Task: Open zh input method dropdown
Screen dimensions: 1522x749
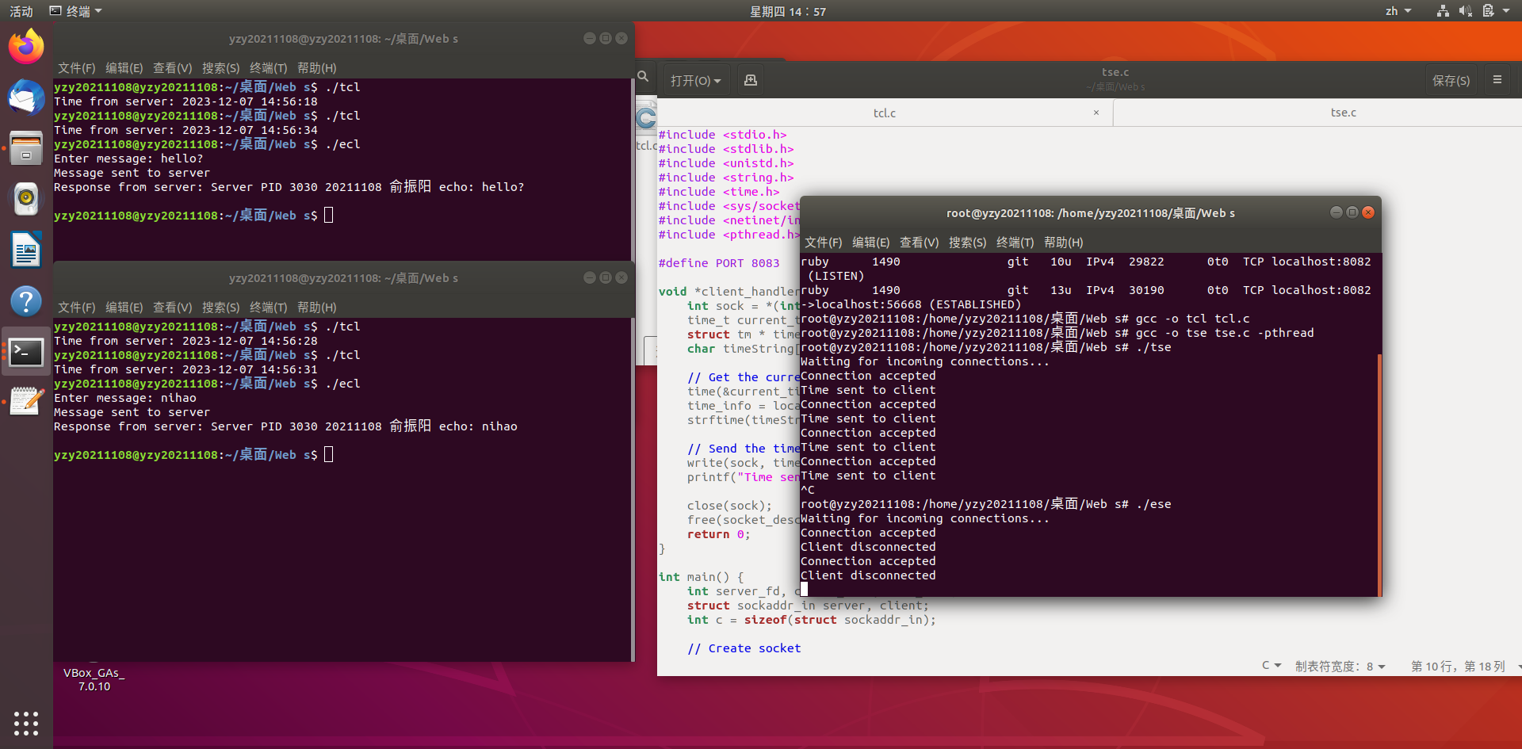Action: coord(1398,11)
